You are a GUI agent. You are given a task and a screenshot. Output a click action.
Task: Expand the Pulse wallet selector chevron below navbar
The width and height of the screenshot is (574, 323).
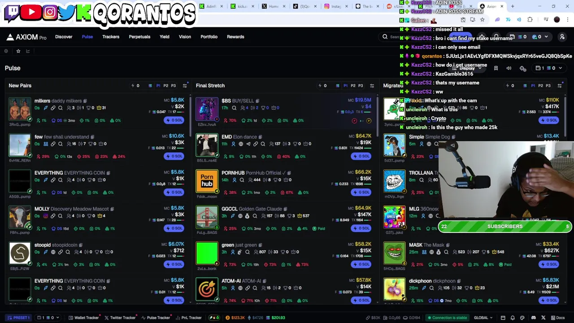[x=560, y=68]
